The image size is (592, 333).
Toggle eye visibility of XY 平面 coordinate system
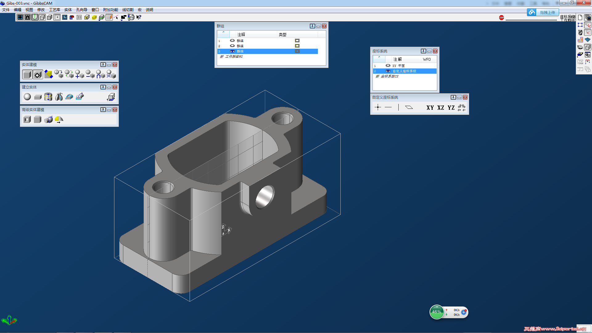pos(388,66)
